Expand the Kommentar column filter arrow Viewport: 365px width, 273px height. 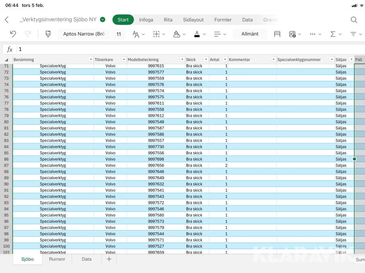pyautogui.click(x=273, y=59)
